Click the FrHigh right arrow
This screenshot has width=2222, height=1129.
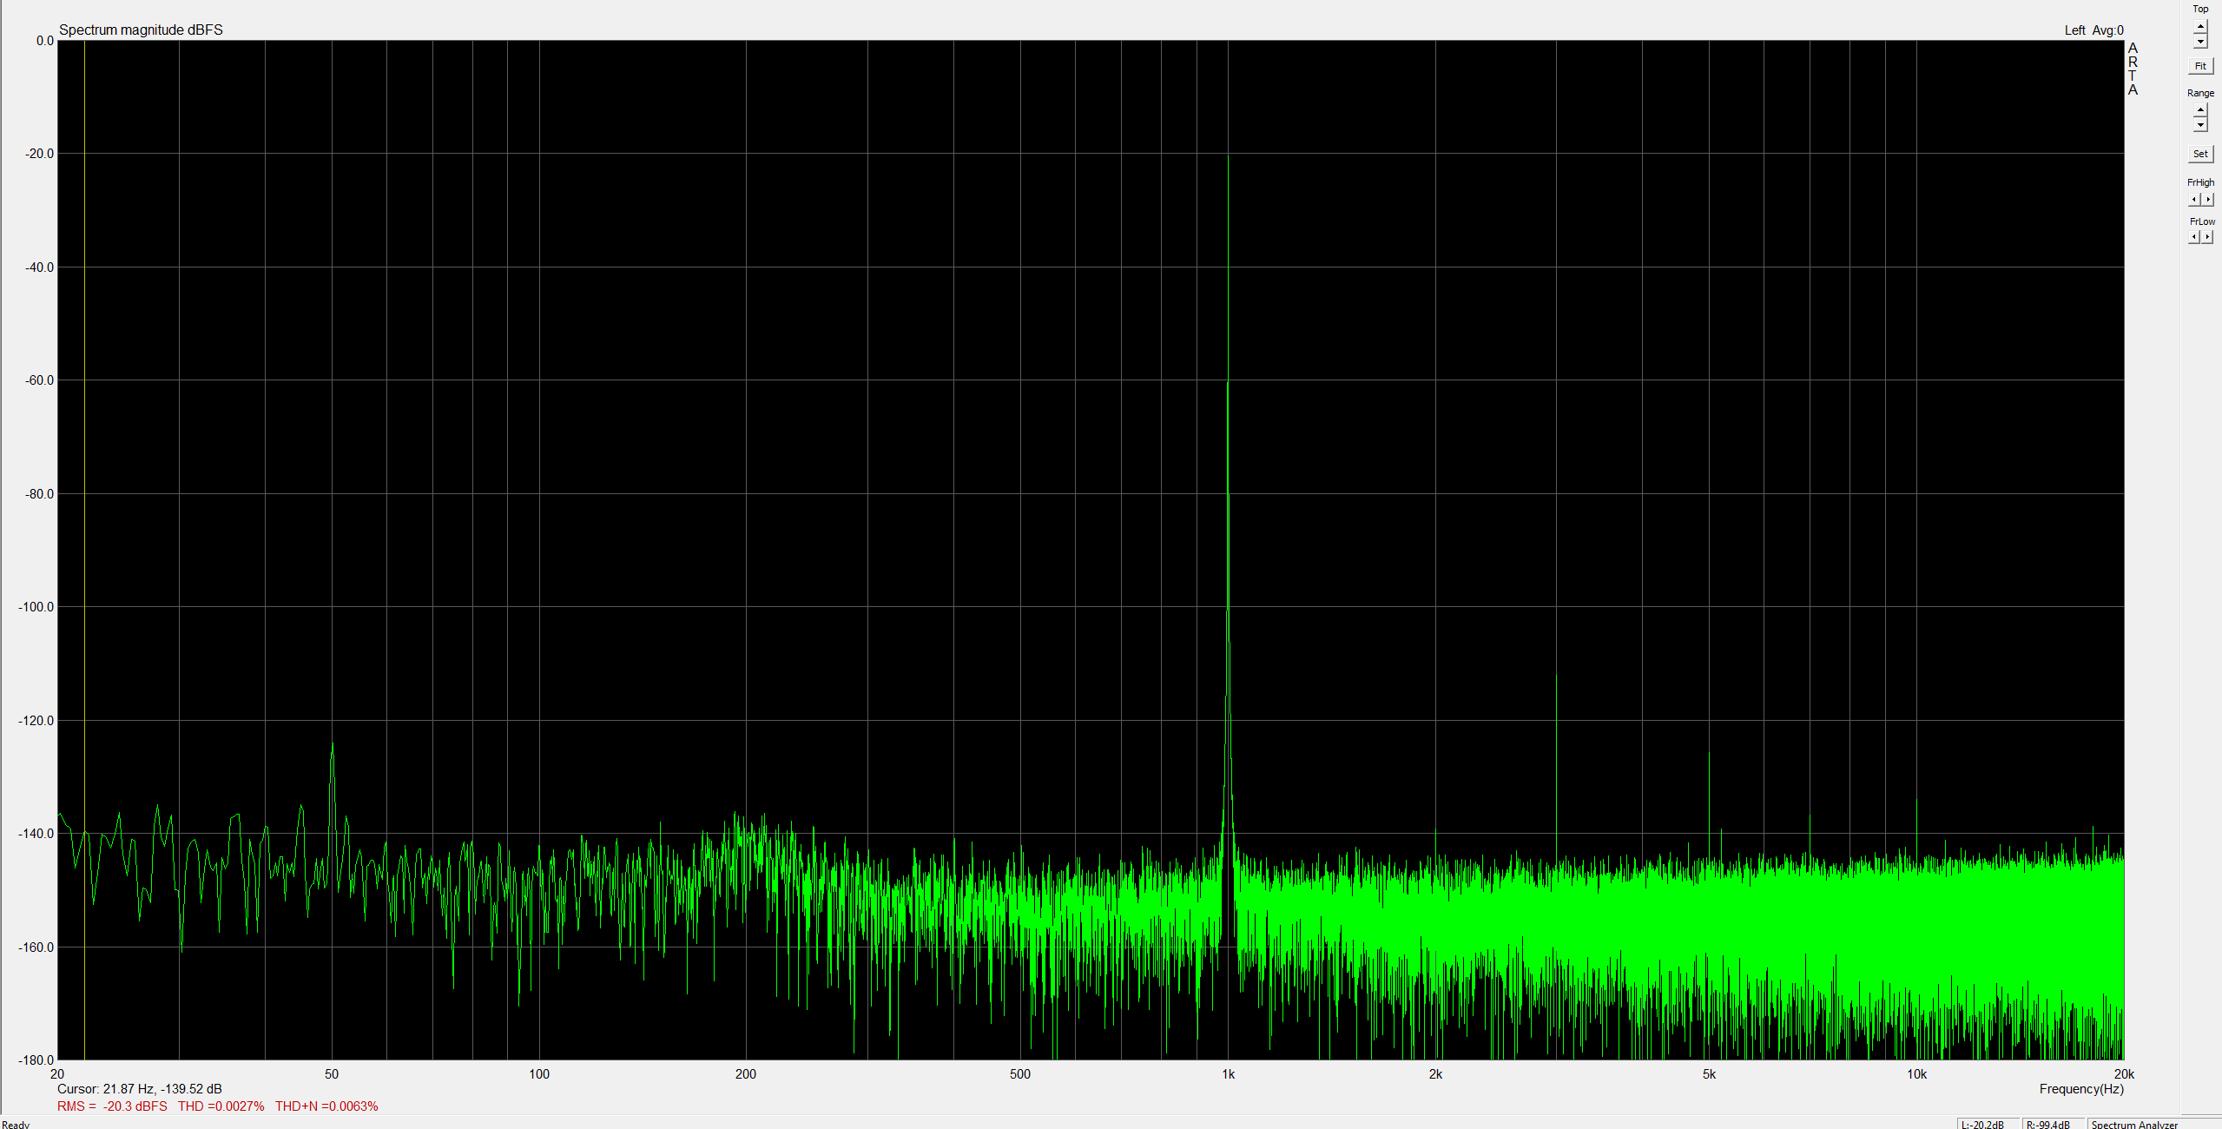(x=2207, y=200)
